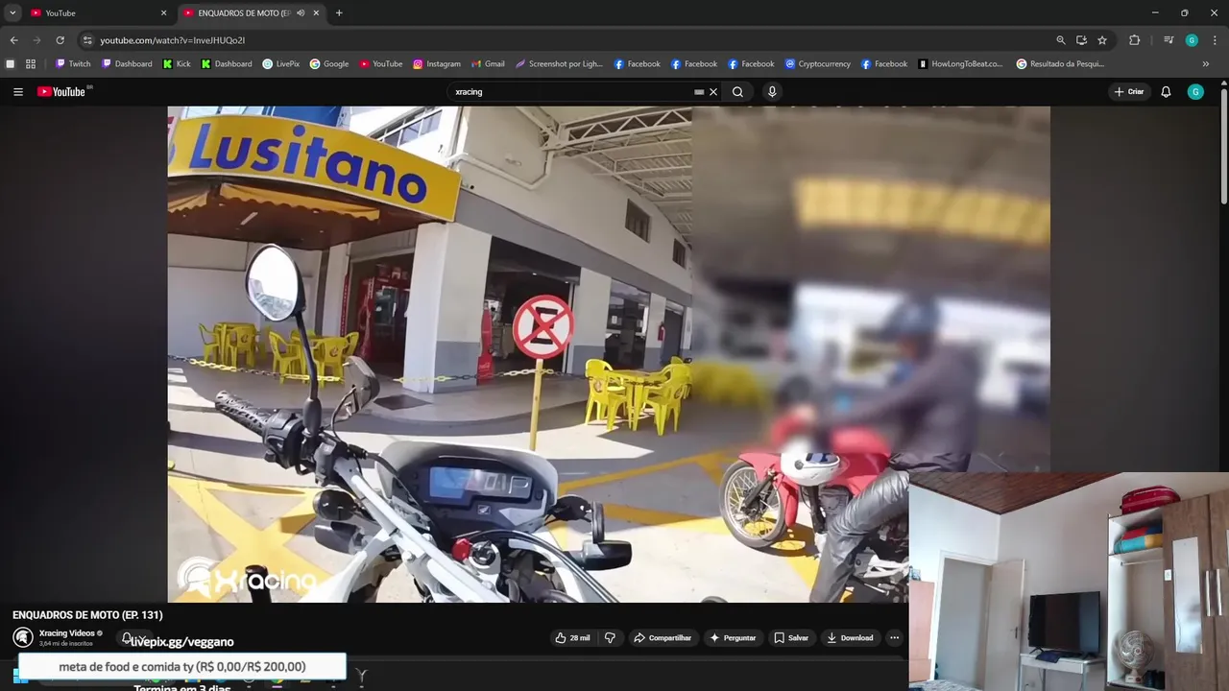Open the tab groups icon in bookmarks bar
The image size is (1229, 691).
(11, 64)
